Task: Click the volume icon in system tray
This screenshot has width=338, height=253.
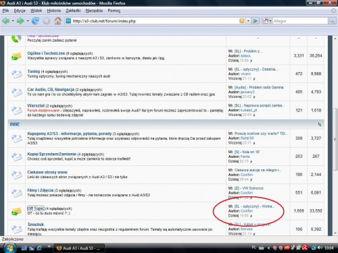Action: [320, 248]
